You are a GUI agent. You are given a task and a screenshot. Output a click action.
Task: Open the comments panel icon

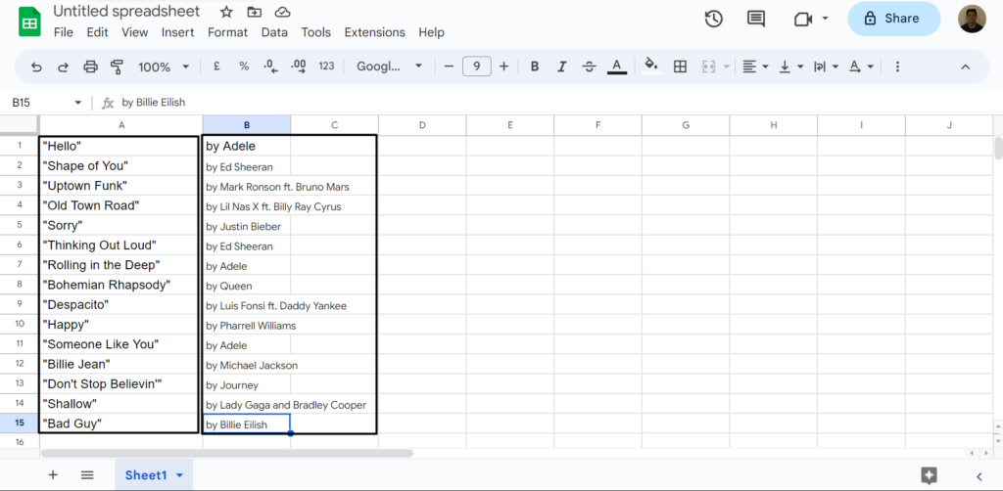756,19
